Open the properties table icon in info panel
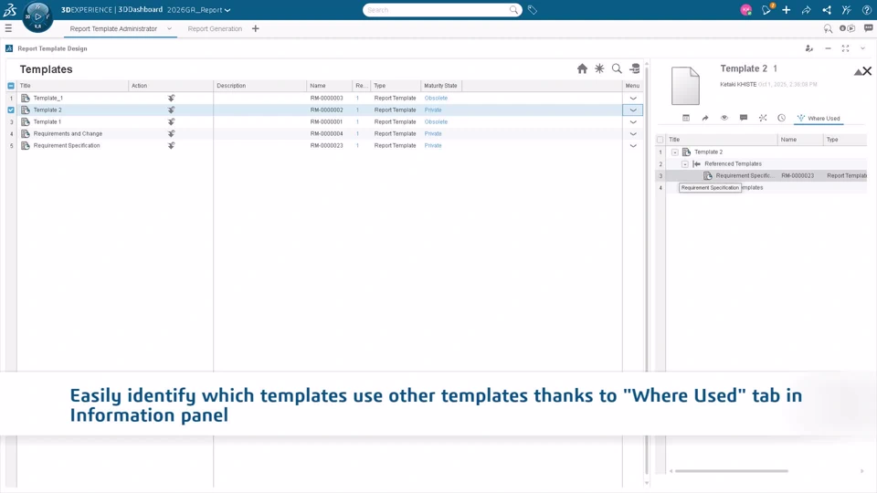Viewport: 877px width, 493px height. click(686, 118)
